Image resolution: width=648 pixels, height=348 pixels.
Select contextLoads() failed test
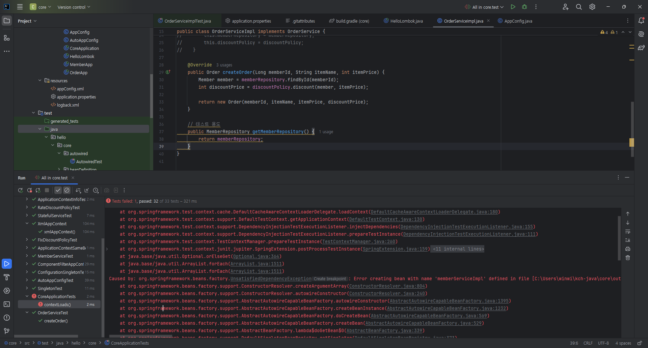point(59,304)
